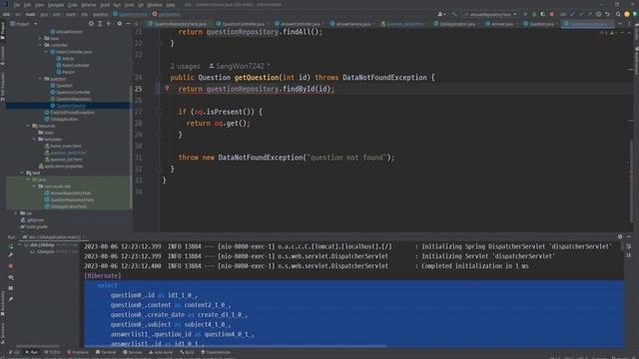Open the Terminal tool window button
This screenshot has height=359, width=639.
coord(106,352)
